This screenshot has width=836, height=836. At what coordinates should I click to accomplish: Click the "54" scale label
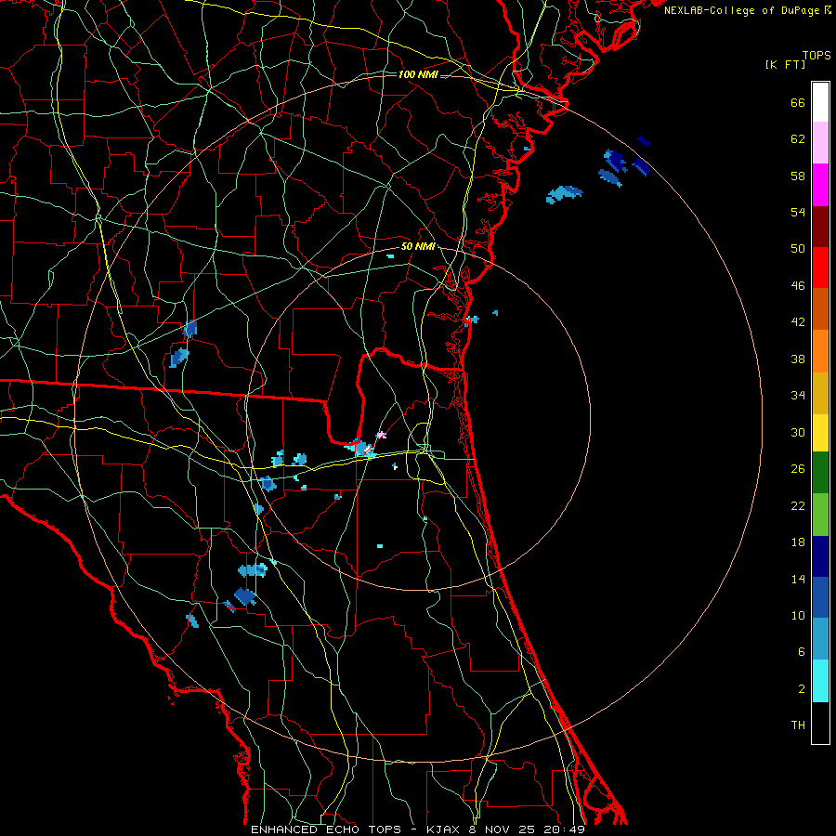[798, 212]
